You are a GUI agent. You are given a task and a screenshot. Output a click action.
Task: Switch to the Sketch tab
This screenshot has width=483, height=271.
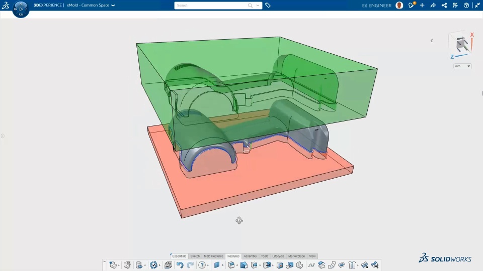pyautogui.click(x=195, y=256)
